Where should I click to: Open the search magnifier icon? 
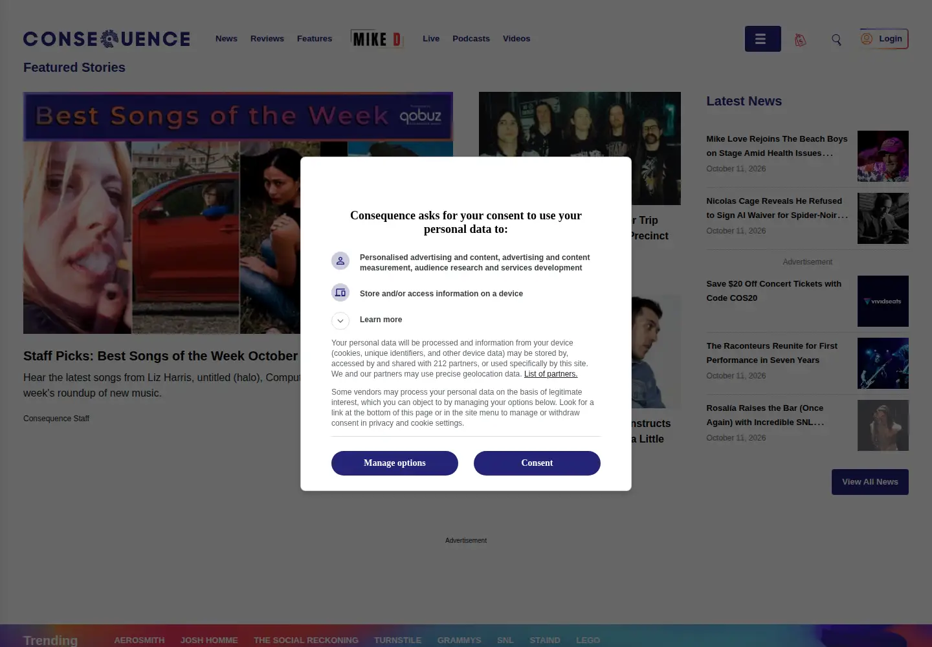point(836,39)
